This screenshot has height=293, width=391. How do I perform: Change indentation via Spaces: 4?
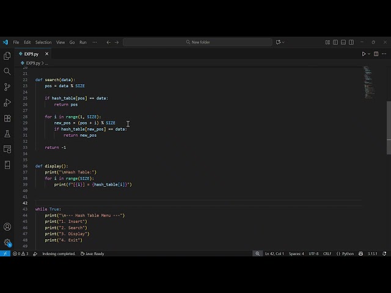point(296,254)
